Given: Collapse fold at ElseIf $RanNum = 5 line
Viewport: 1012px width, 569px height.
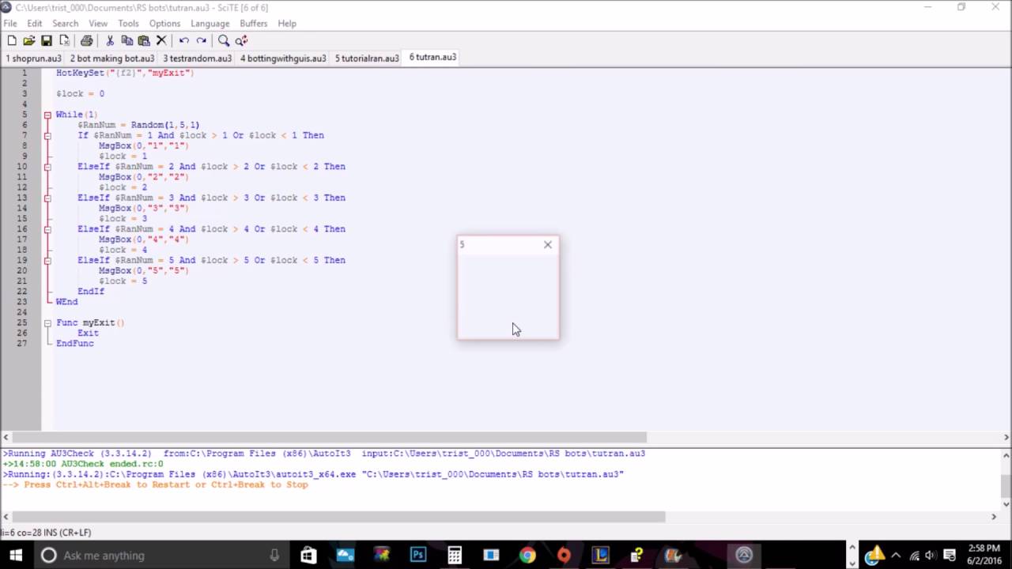Looking at the screenshot, I should point(47,260).
